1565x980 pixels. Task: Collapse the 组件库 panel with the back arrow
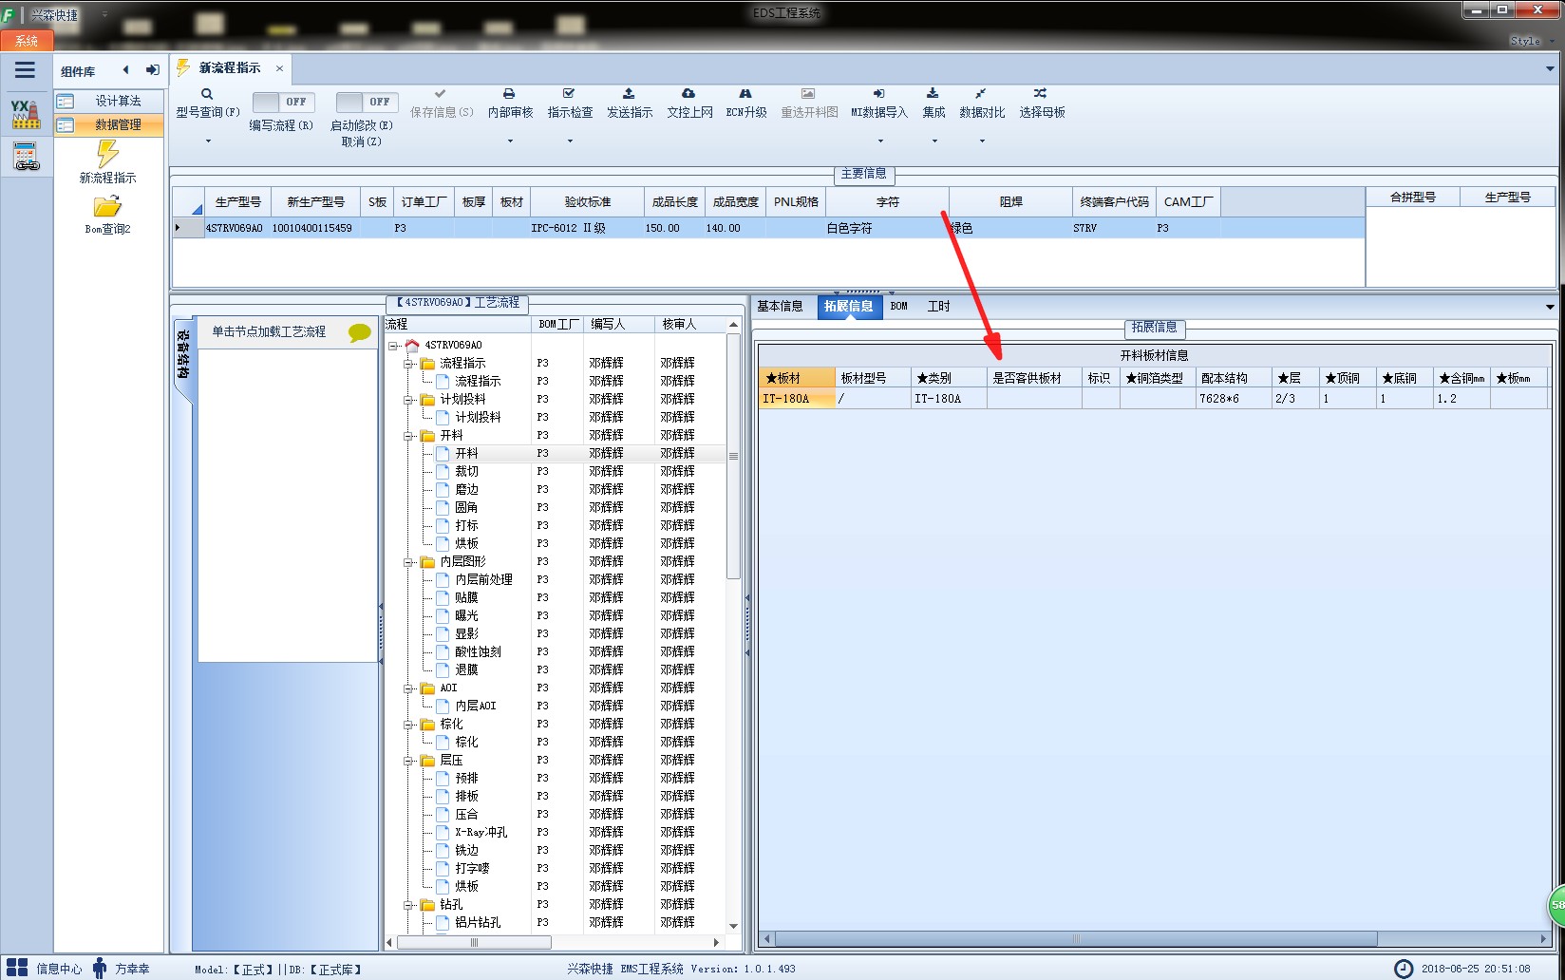point(125,69)
